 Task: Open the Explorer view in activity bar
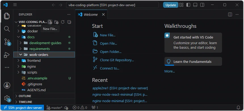click(7, 16)
